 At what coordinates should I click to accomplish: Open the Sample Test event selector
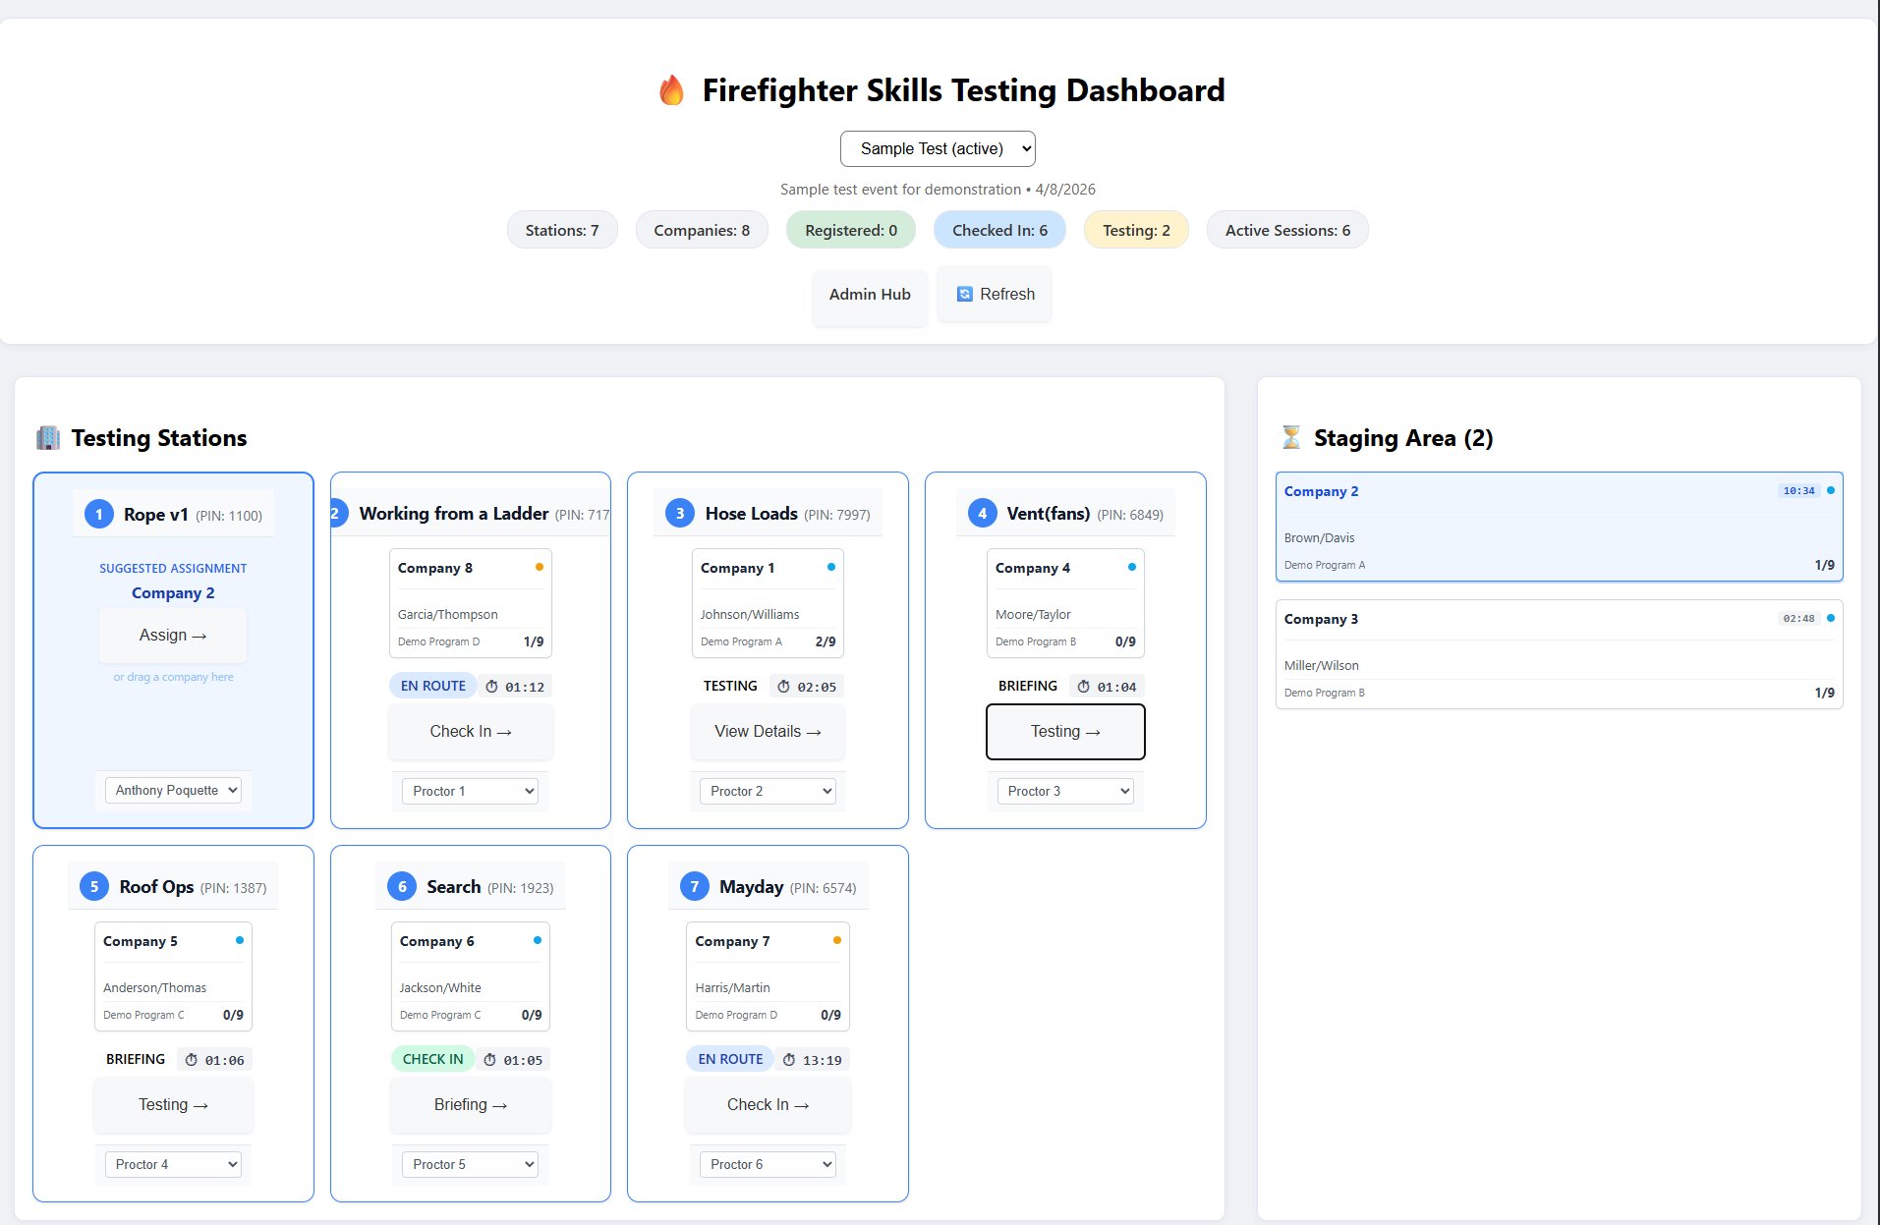[x=937, y=148]
